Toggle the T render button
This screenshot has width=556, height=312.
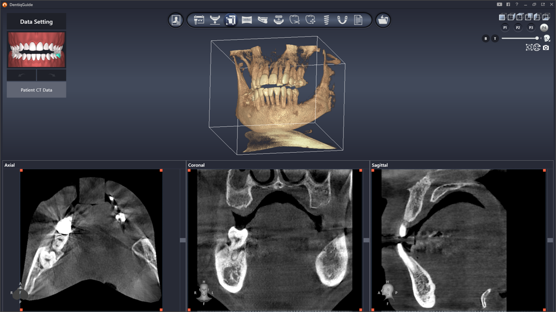pyautogui.click(x=495, y=39)
